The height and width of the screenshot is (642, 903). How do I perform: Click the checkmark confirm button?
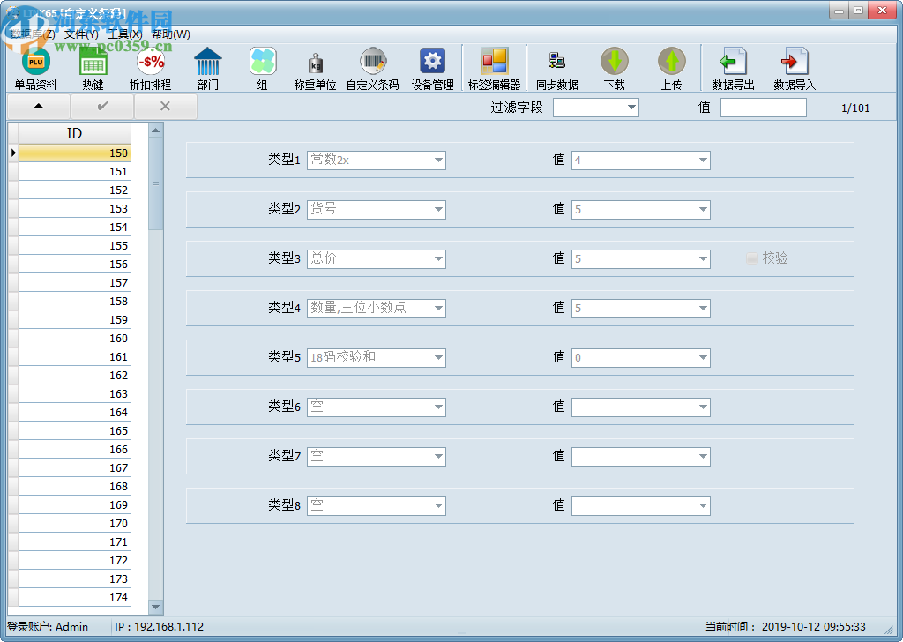tap(102, 106)
